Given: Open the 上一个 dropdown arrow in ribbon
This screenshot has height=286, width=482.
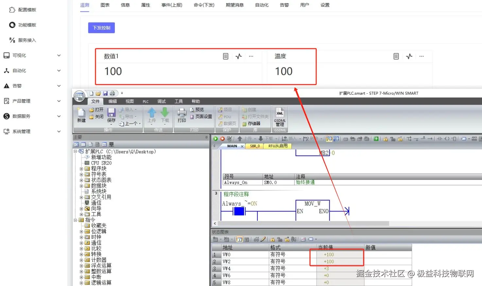Looking at the screenshot, I should coord(140,124).
